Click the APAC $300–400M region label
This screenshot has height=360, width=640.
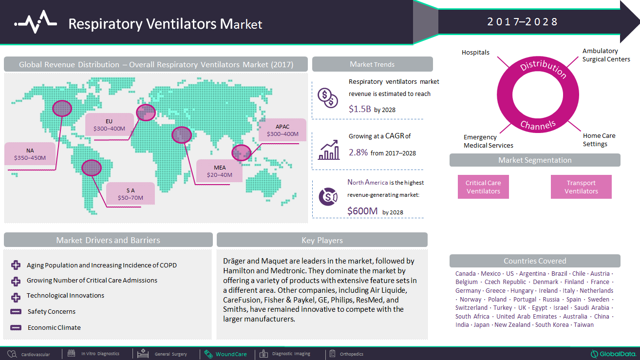click(282, 131)
